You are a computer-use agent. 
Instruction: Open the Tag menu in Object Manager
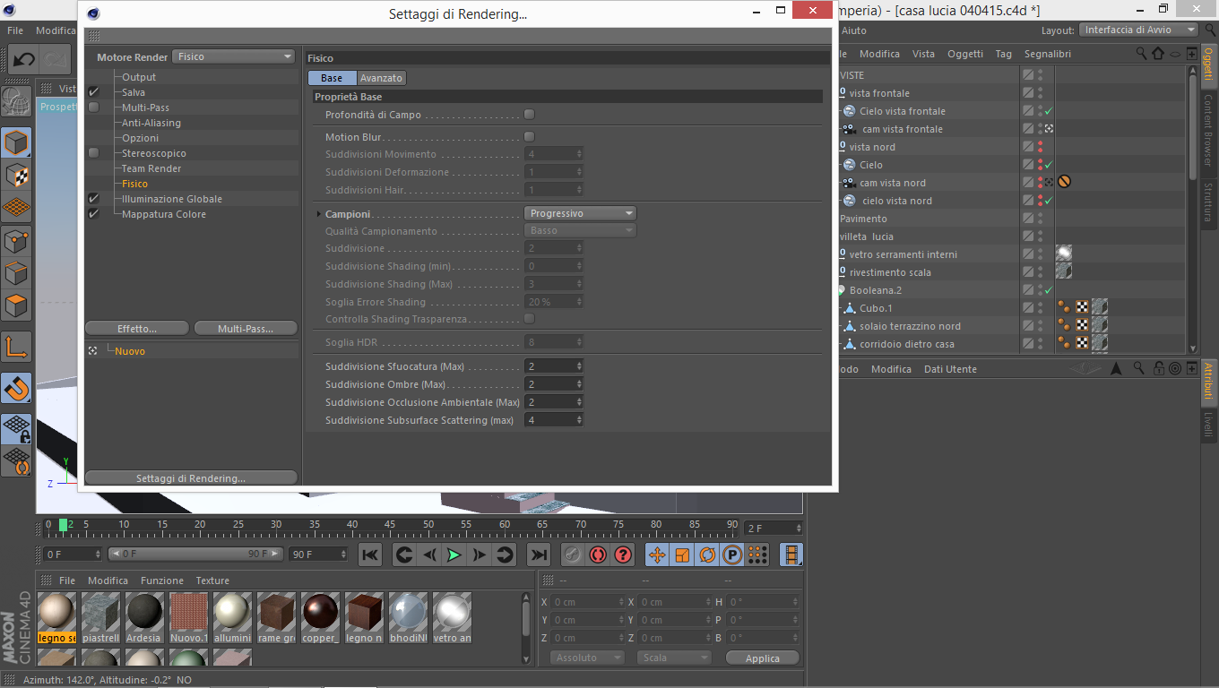click(x=1003, y=54)
